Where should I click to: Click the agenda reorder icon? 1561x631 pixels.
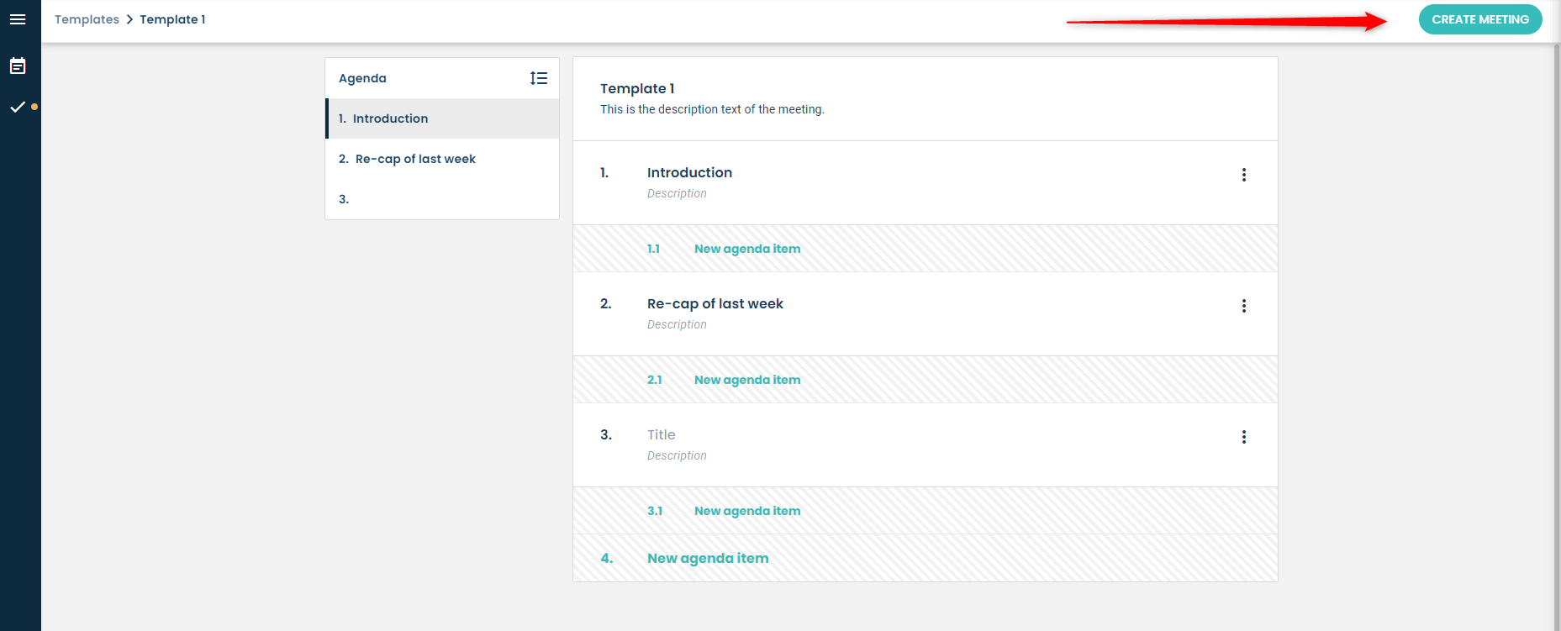539,78
